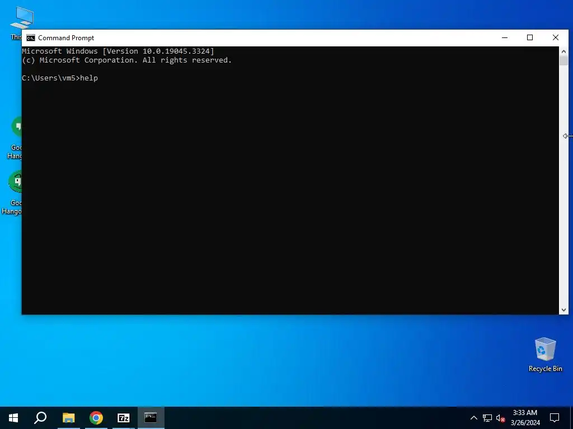
Task: Minimize the Command Prompt window
Action: pos(505,37)
